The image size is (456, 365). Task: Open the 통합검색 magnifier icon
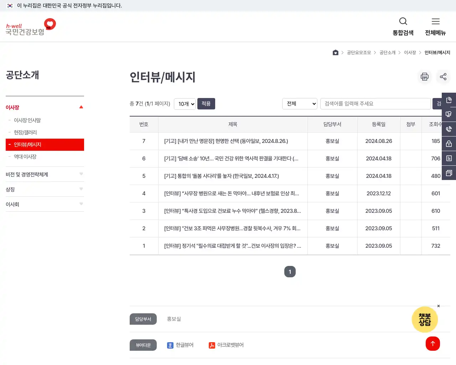click(x=403, y=21)
